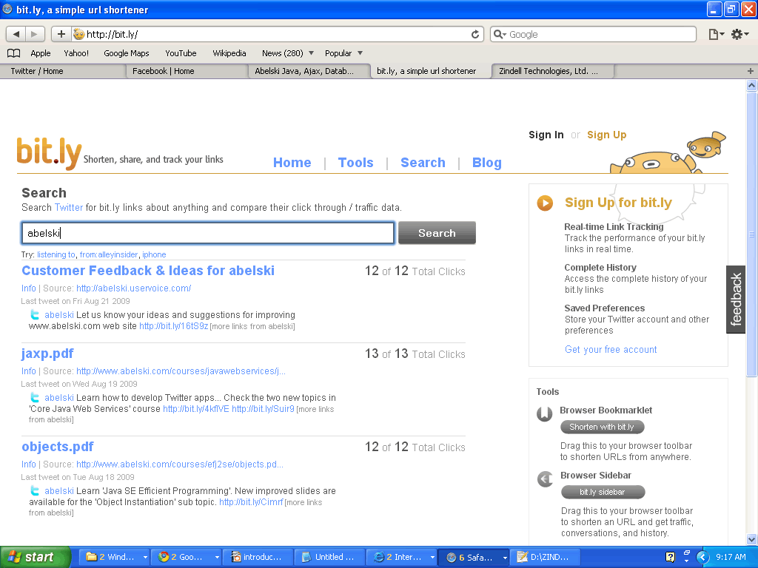The image size is (758, 568).
Task: Expand the Popular bookmarks dropdown
Action: 343,53
